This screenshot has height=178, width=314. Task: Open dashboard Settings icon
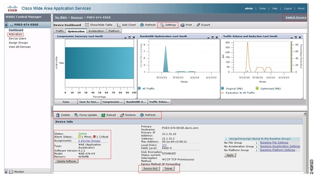pos(162,25)
